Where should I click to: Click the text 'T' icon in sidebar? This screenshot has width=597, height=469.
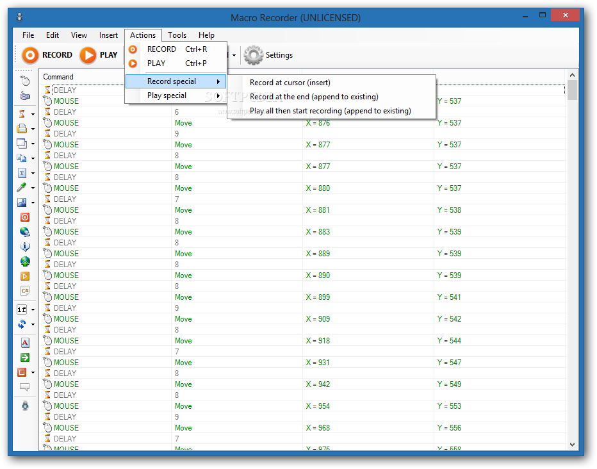tap(22, 173)
